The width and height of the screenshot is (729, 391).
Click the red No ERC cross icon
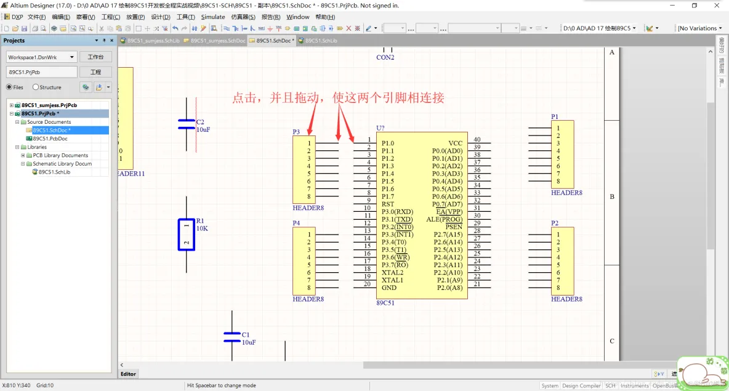pyautogui.click(x=348, y=28)
